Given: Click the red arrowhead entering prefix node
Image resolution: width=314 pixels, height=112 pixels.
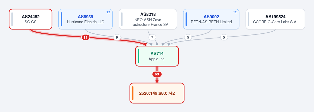Looking at the screenshot, I should (157, 81).
